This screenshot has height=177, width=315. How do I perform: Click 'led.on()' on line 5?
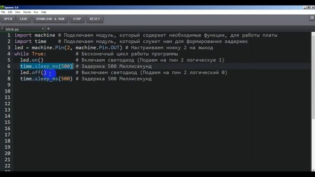click(31, 60)
